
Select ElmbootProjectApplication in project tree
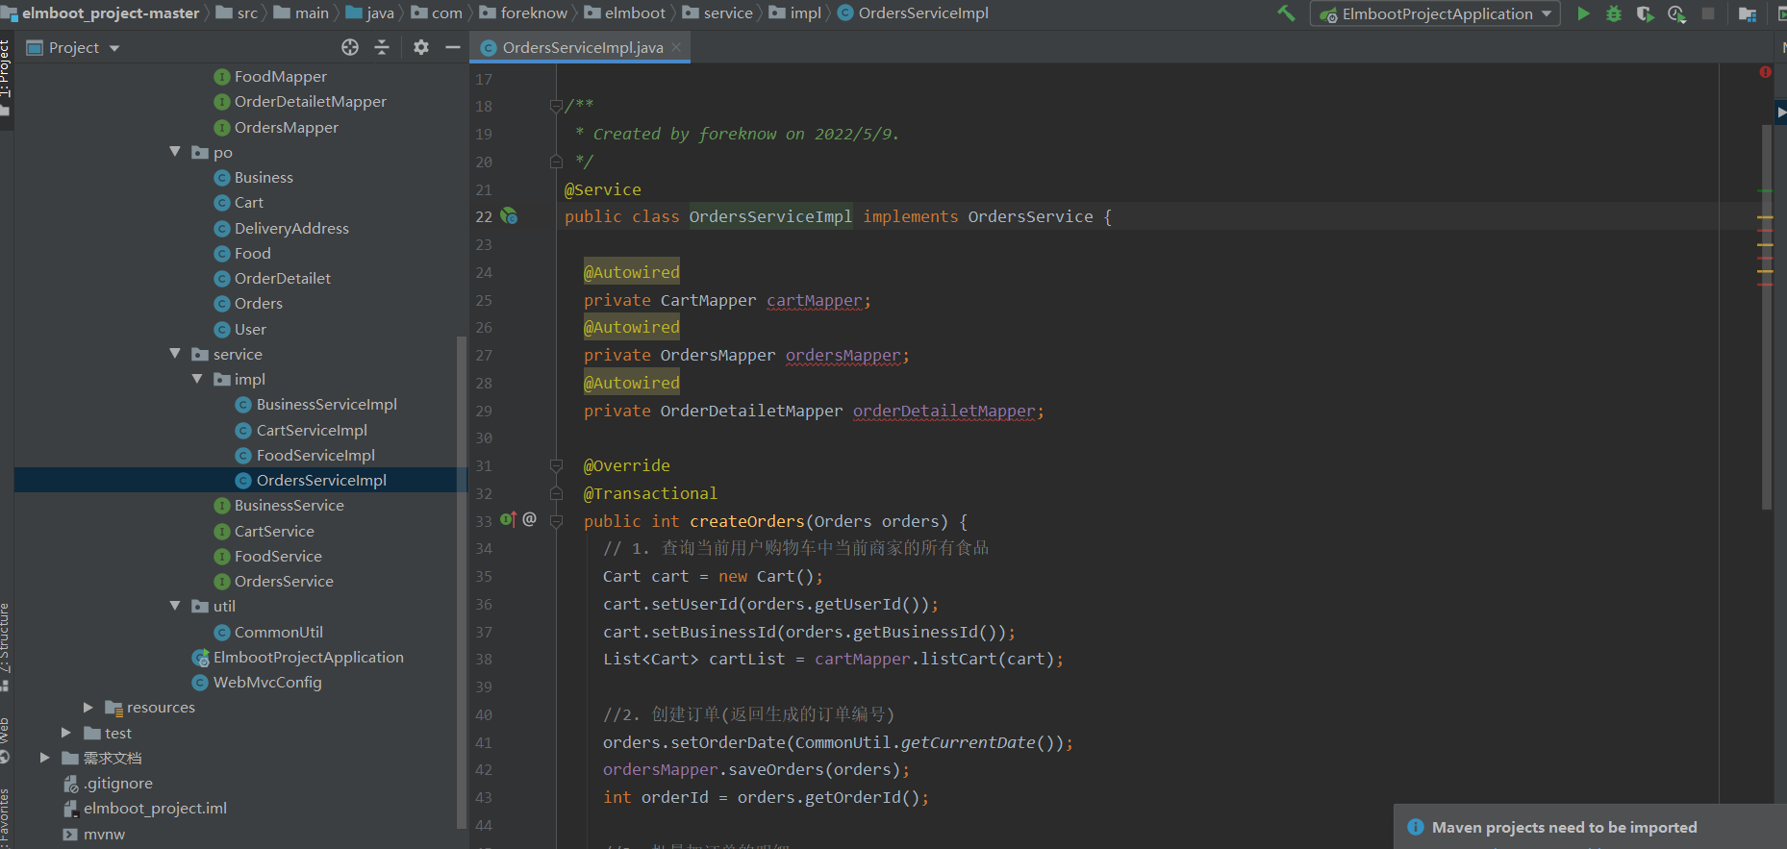[x=298, y=657]
